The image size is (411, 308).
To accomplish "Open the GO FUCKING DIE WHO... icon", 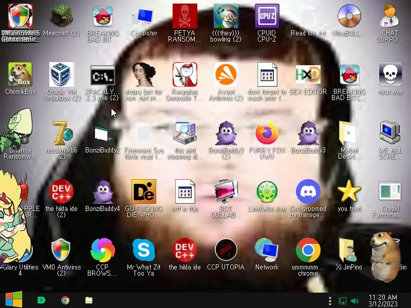I will tap(144, 191).
